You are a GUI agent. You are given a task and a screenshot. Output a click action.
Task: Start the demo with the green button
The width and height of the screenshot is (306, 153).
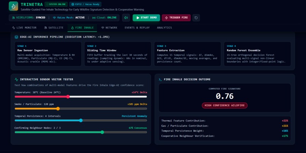[147, 18]
